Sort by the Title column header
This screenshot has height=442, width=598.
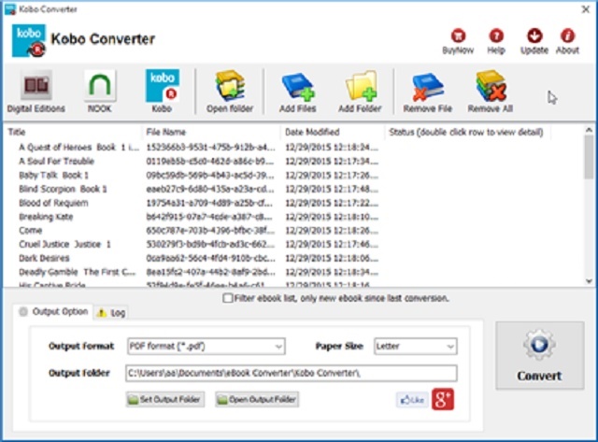(73, 132)
